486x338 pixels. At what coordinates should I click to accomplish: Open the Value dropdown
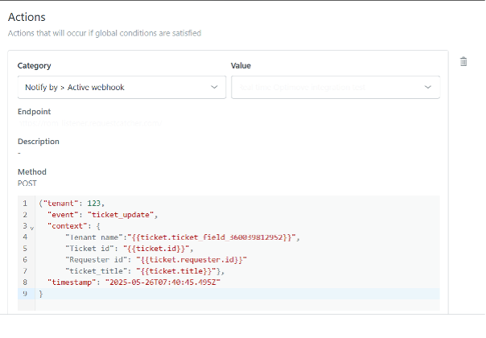coord(336,88)
